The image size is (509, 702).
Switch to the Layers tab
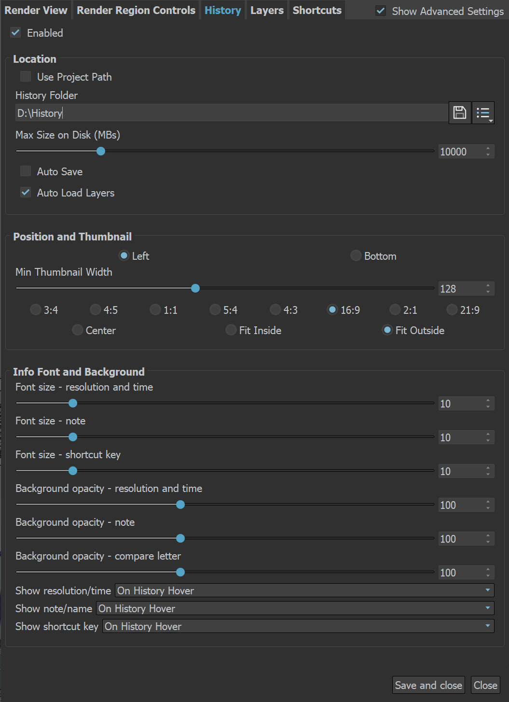click(x=267, y=10)
